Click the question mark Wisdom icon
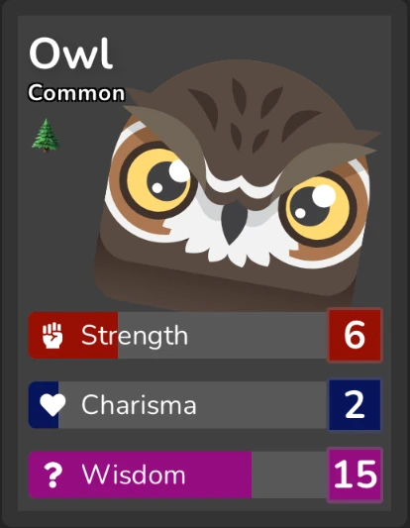The height and width of the screenshot is (528, 410). pyautogui.click(x=53, y=475)
